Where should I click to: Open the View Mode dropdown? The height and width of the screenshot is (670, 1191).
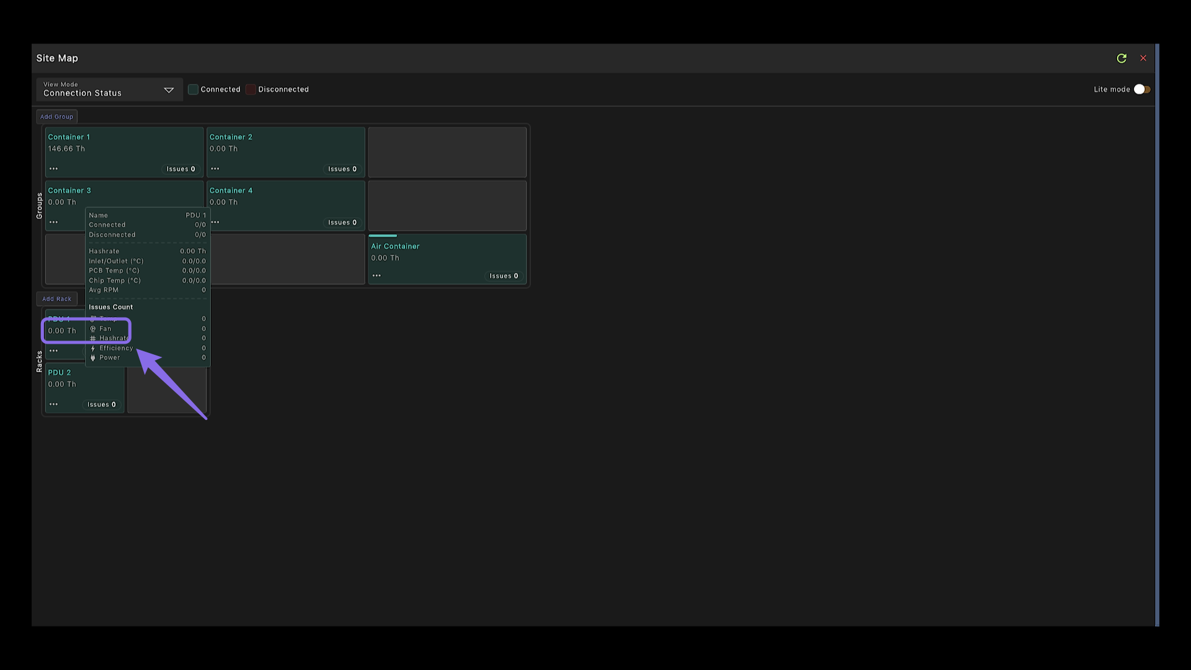tap(109, 89)
